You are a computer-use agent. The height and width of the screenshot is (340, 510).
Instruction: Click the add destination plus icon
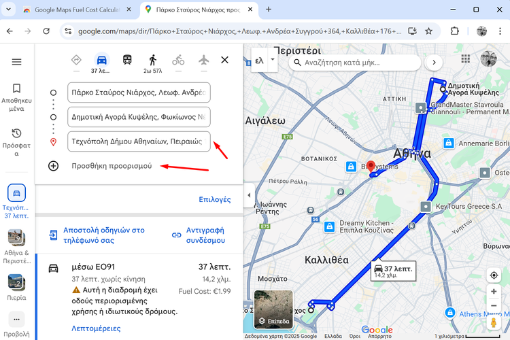[53, 166]
